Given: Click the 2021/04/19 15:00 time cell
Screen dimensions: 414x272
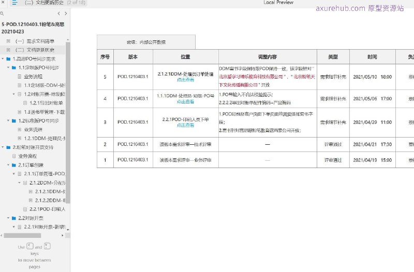Looking at the screenshot, I should pyautogui.click(x=372, y=160).
